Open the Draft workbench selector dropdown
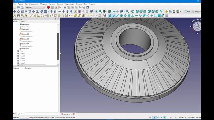This screenshot has height=120, width=214. click(35, 7)
